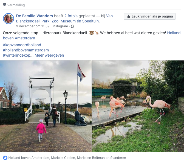Click the public globe privacy icon
The width and height of the screenshot is (184, 163).
click(x=72, y=26)
